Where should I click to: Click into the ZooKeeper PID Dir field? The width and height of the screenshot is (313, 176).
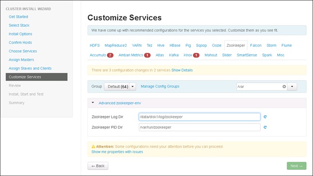(x=199, y=127)
